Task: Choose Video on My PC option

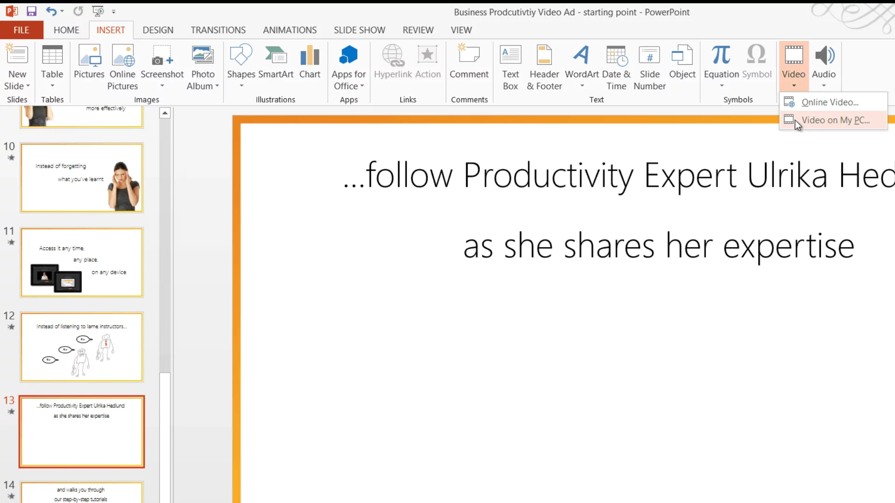Action: pyautogui.click(x=835, y=120)
